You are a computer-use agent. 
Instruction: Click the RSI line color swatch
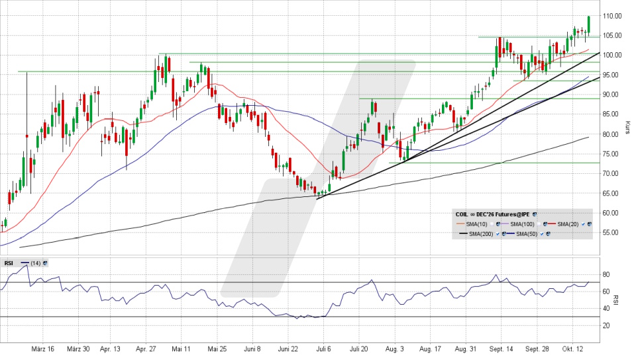(25, 263)
